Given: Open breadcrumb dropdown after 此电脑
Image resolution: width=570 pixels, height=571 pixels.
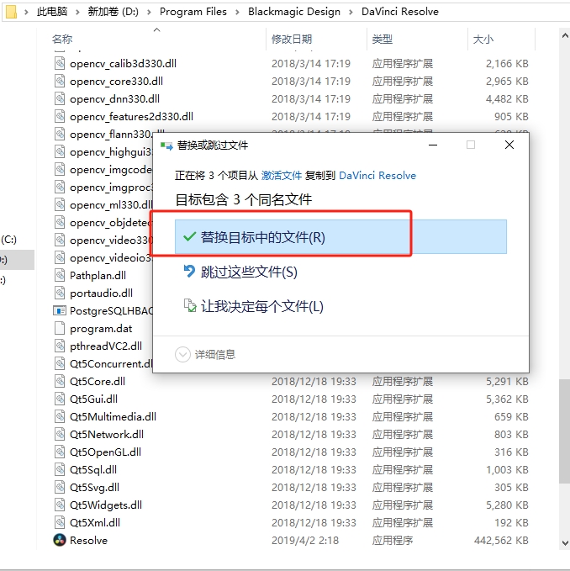Looking at the screenshot, I should pyautogui.click(x=77, y=12).
